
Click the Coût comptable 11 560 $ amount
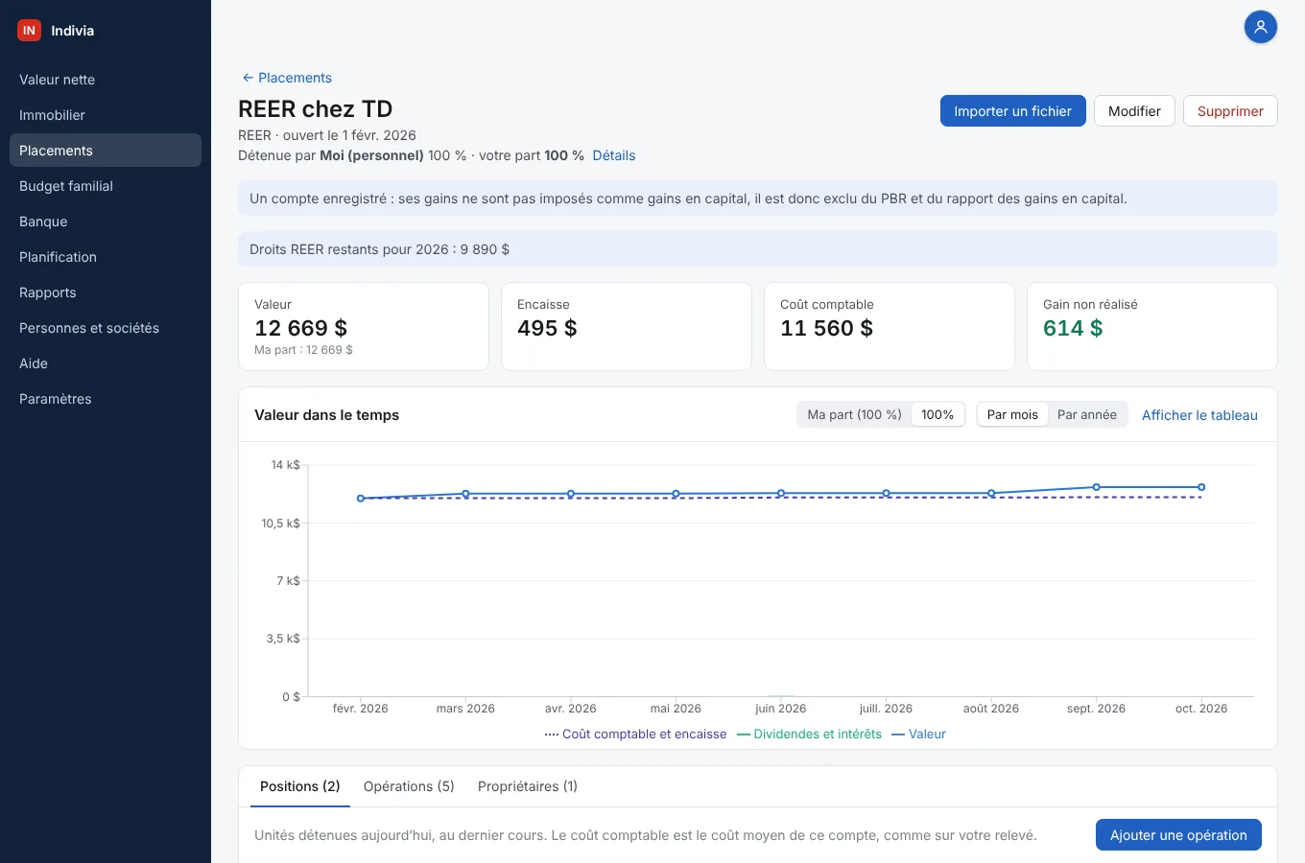827,328
